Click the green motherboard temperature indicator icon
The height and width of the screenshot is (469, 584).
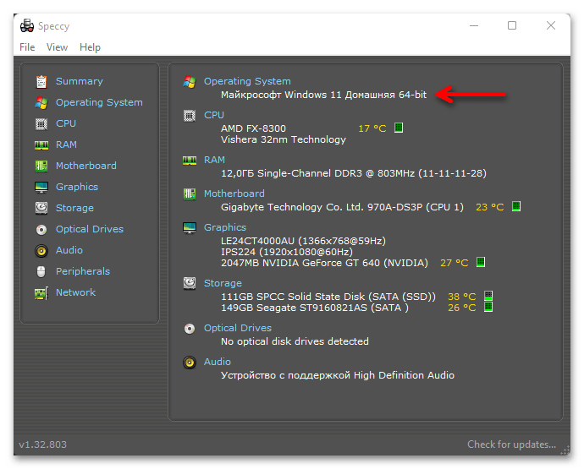[x=516, y=206]
